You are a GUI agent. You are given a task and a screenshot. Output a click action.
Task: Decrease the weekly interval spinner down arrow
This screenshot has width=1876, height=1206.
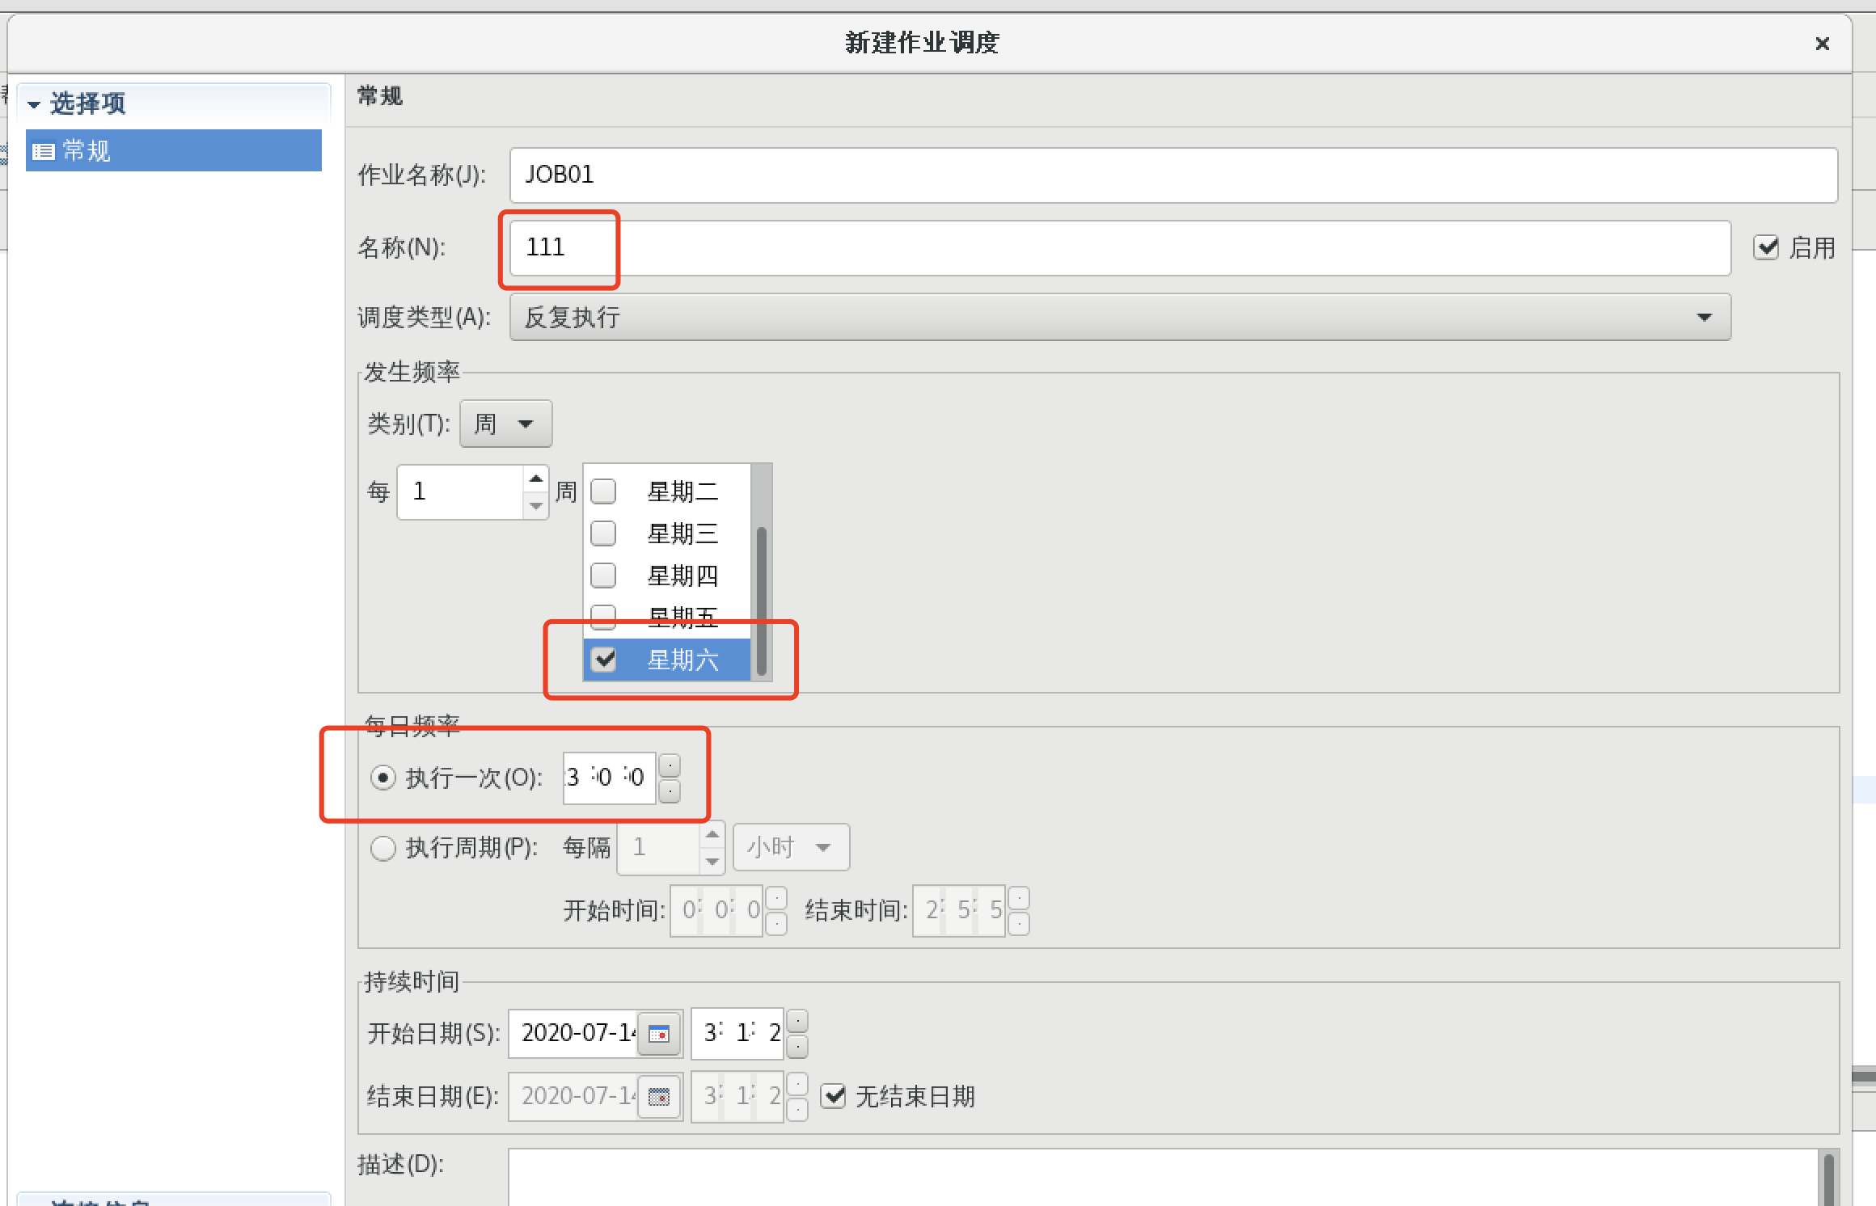click(x=535, y=506)
